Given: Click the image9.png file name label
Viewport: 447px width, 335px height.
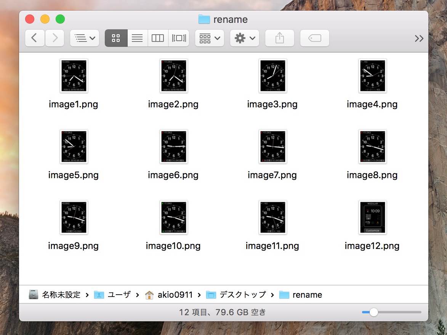Looking at the screenshot, I should click(x=73, y=246).
